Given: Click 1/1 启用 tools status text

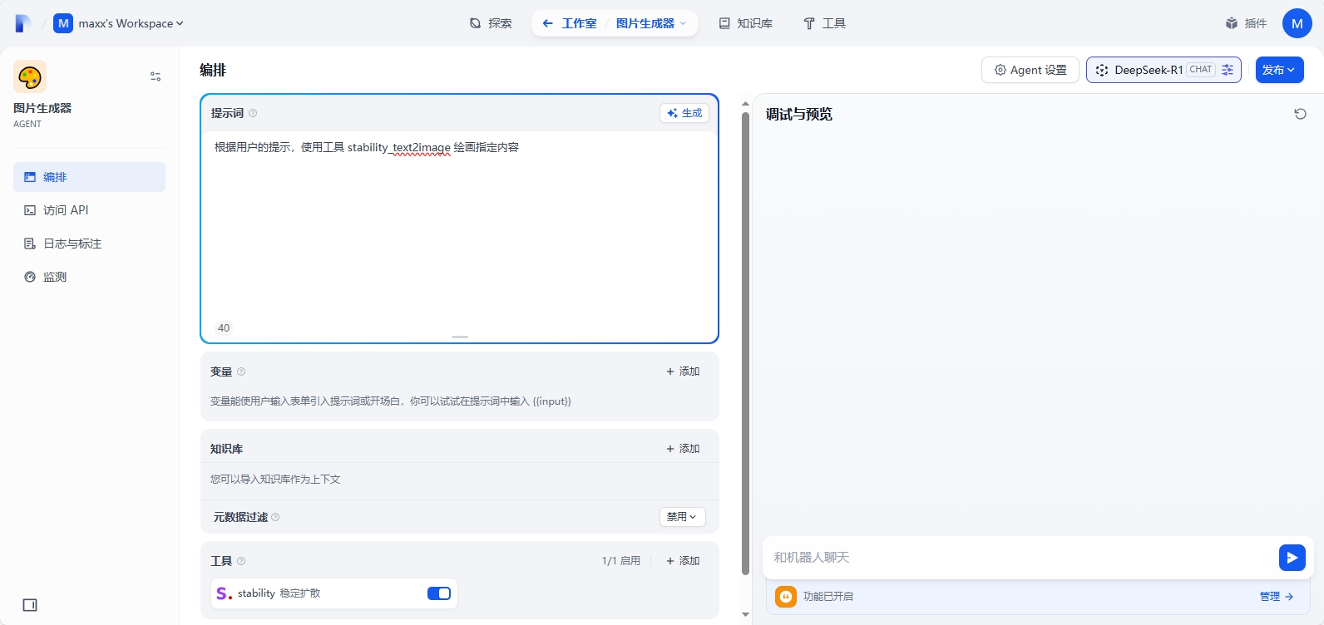Looking at the screenshot, I should point(621,561).
